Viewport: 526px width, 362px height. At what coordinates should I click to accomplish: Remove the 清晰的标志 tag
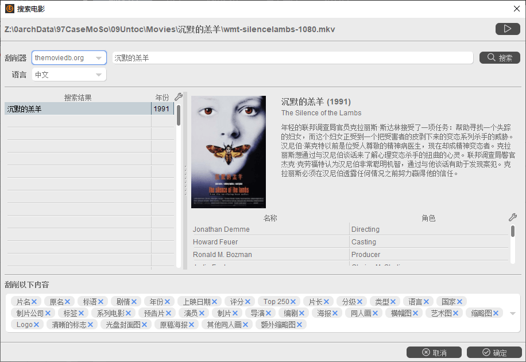[x=90, y=325]
